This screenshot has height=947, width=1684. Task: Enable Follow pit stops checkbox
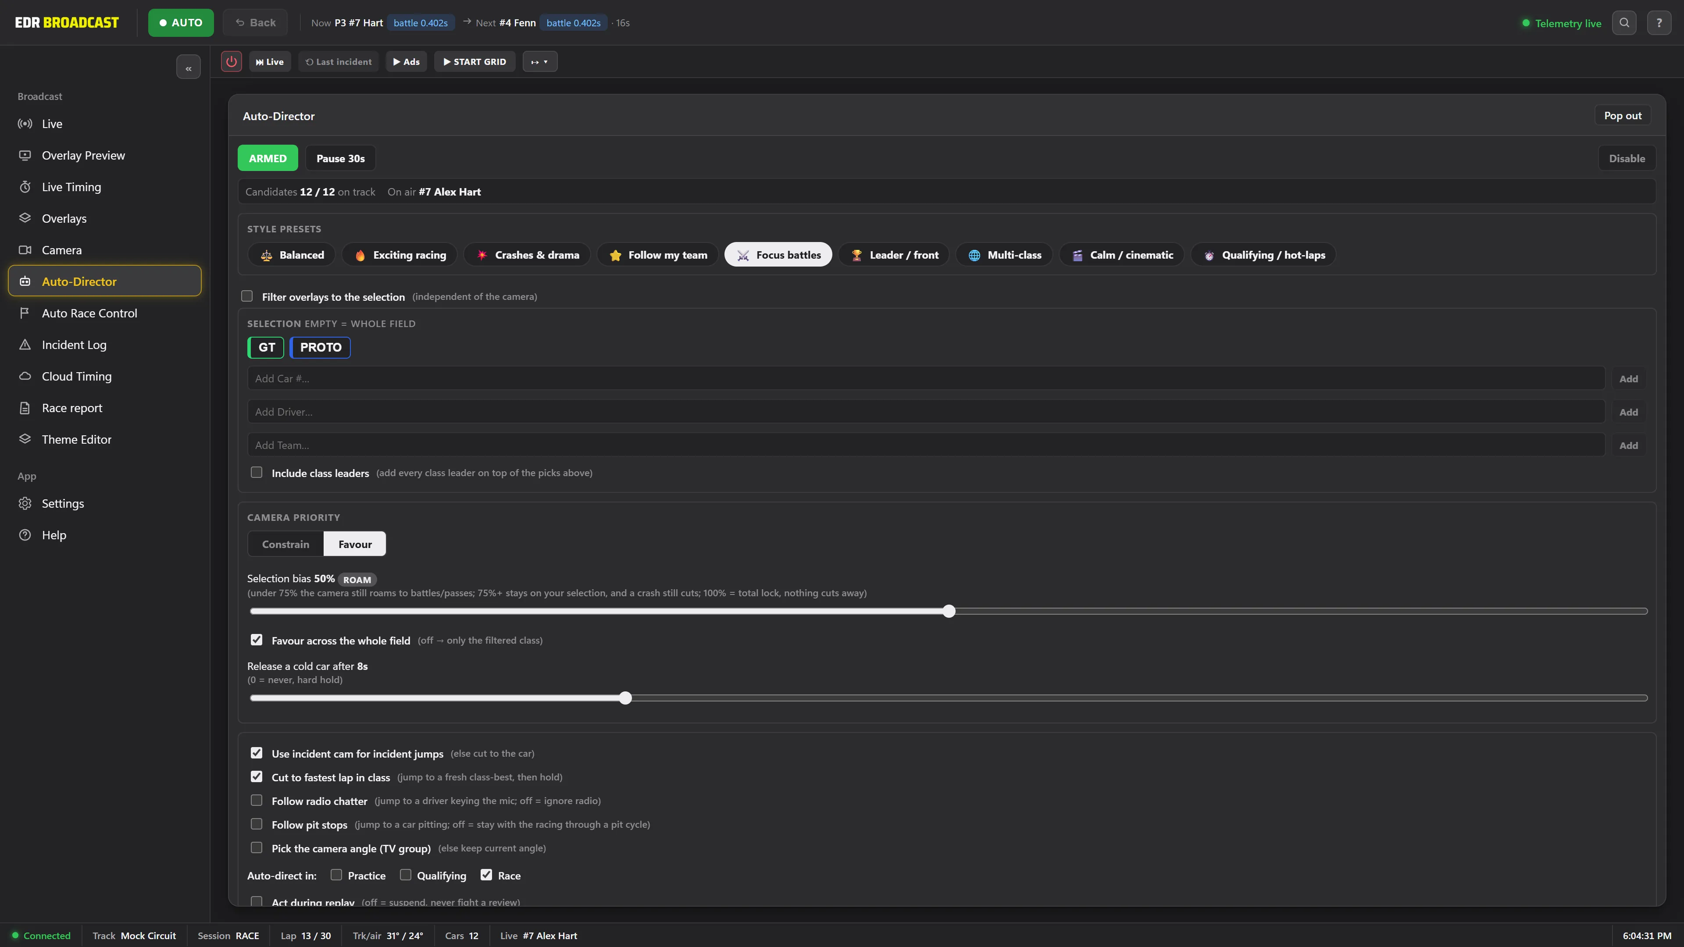point(257,823)
